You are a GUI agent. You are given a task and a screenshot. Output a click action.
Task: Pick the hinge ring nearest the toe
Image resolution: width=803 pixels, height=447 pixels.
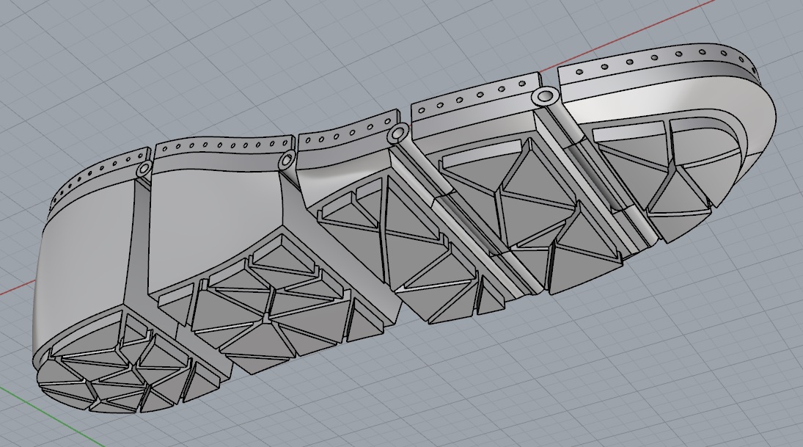pyautogui.click(x=546, y=97)
